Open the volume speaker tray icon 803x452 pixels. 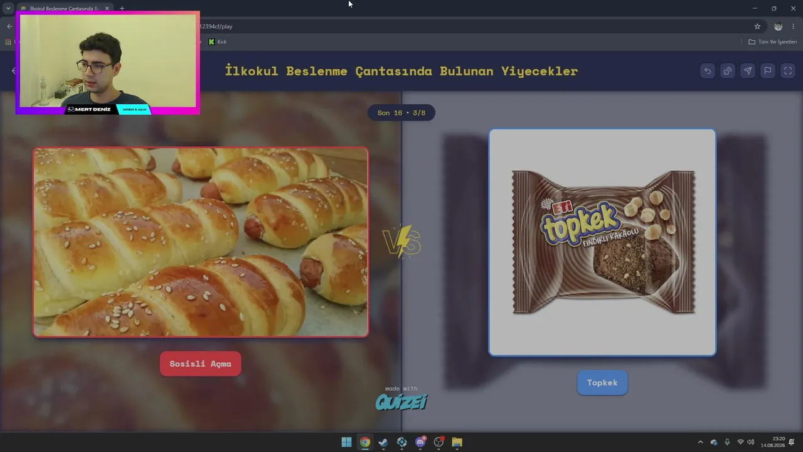tap(751, 442)
